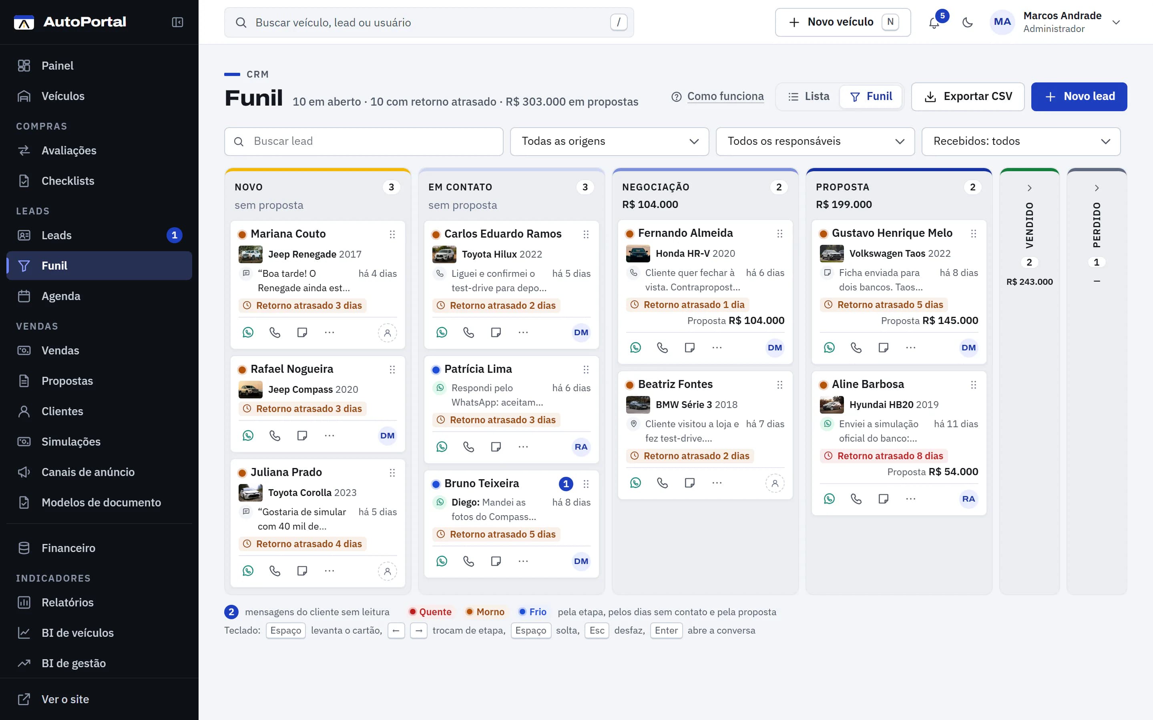Open more options on Aline Barbosa's card

(910, 498)
